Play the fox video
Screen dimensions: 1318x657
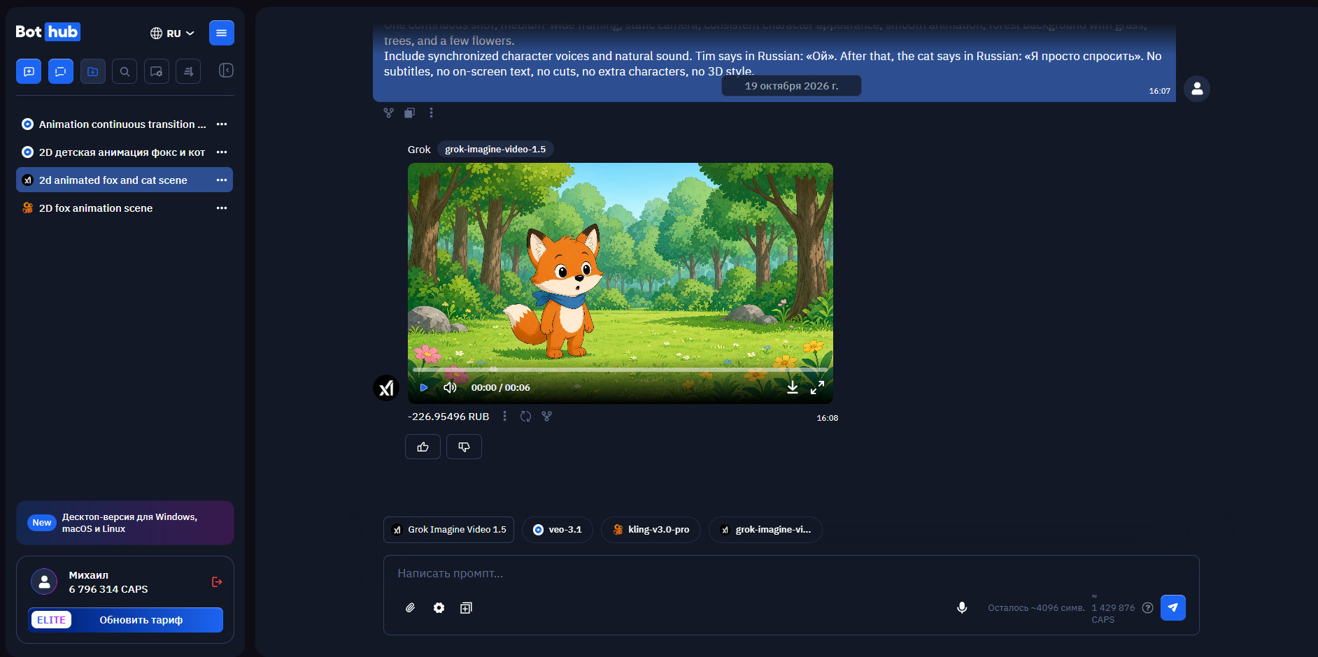click(x=423, y=387)
